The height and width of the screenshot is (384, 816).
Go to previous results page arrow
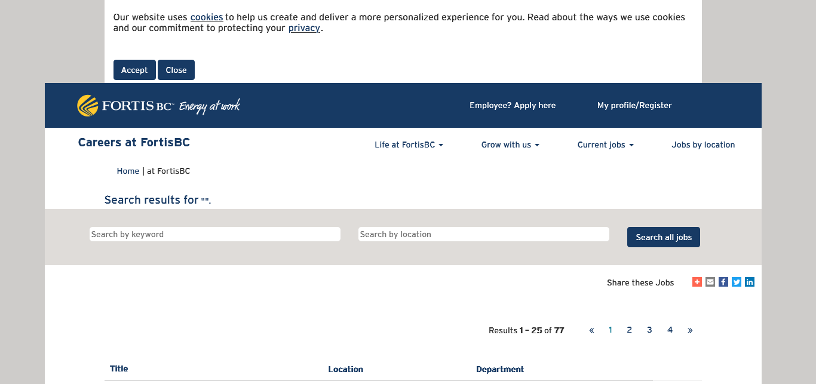pos(591,330)
